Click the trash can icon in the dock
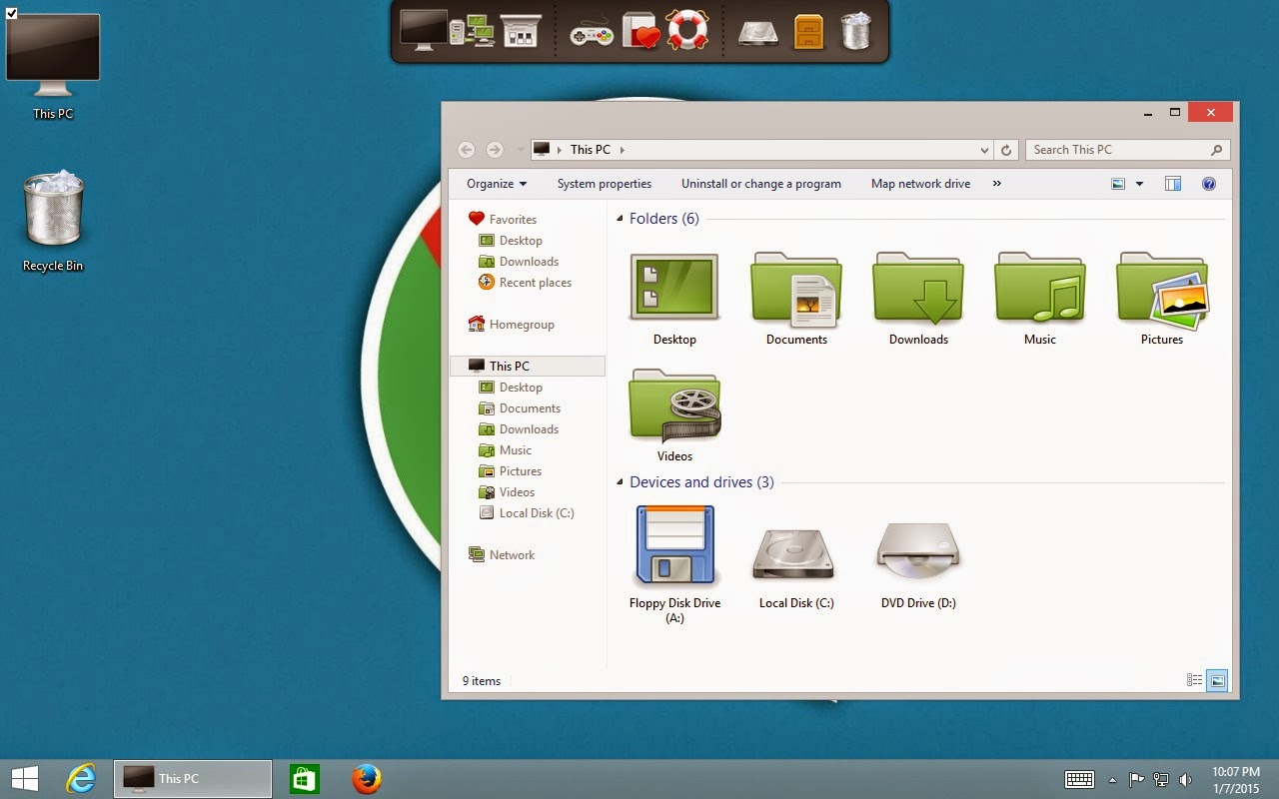Screen dimensions: 1279x799 855,31
